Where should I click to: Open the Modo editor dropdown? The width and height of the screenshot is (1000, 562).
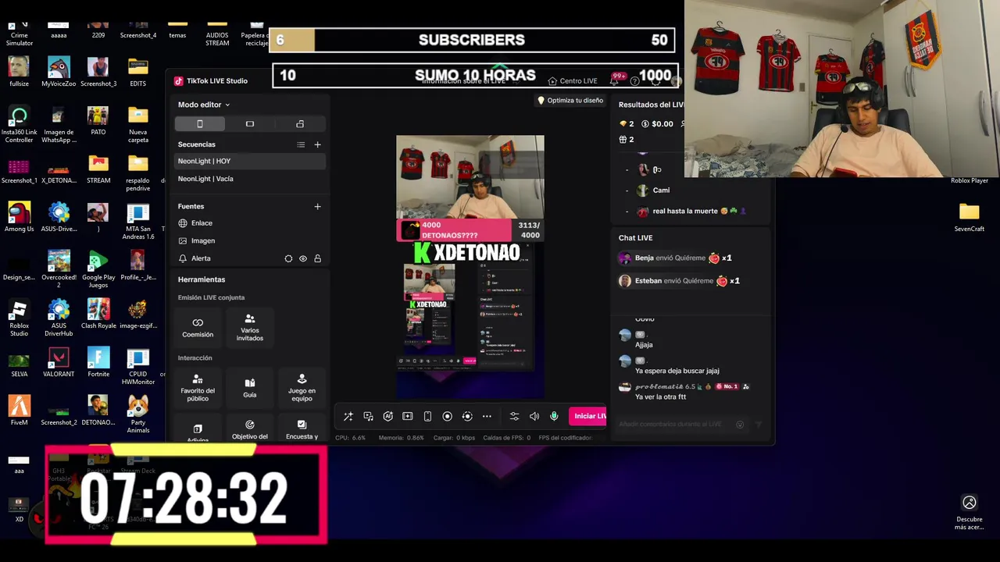pos(204,105)
